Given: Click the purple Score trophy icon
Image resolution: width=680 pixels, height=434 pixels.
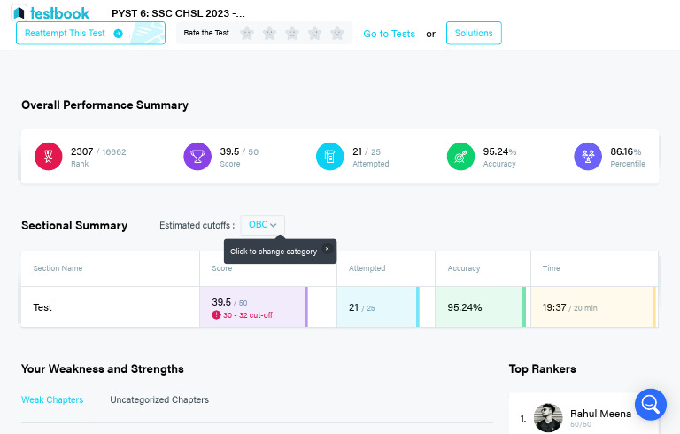Looking at the screenshot, I should pyautogui.click(x=197, y=157).
